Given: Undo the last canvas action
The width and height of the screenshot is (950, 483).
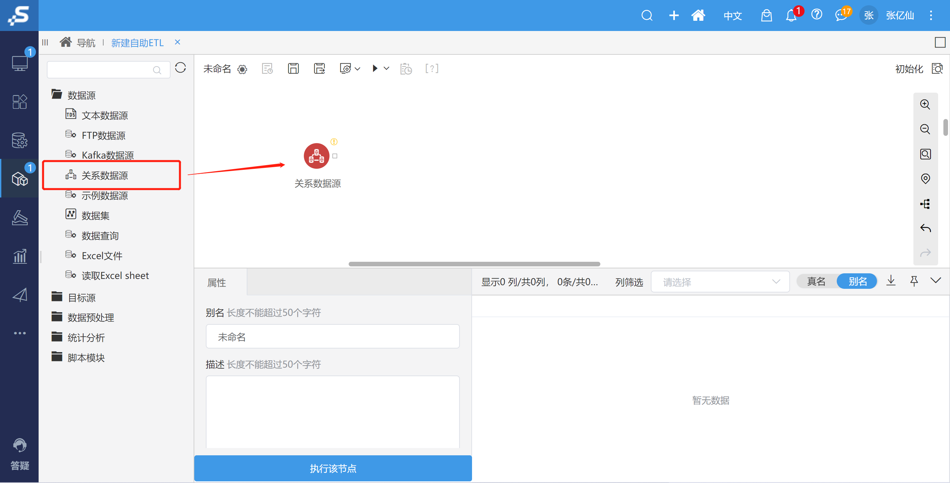Looking at the screenshot, I should [x=925, y=228].
